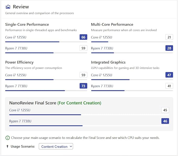
Task: Click Core i7 1255U label in Final Score
Action: pyautogui.click(x=20, y=110)
